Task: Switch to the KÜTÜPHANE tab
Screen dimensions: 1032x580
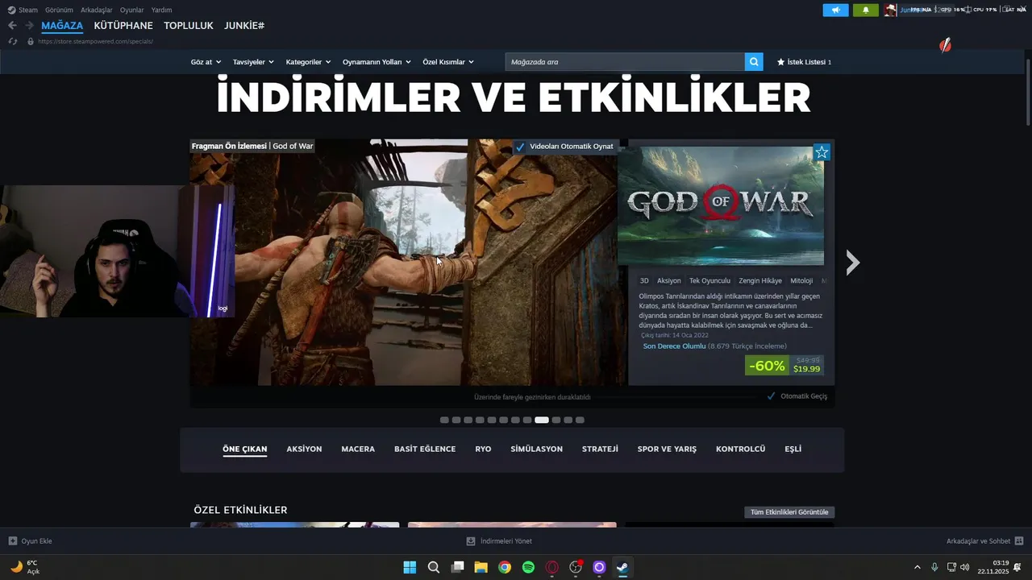Action: (x=123, y=26)
